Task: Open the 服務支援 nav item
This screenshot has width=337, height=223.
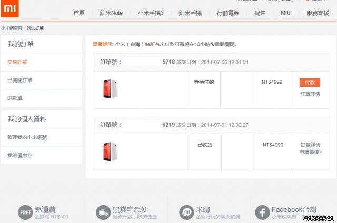Action: point(318,13)
